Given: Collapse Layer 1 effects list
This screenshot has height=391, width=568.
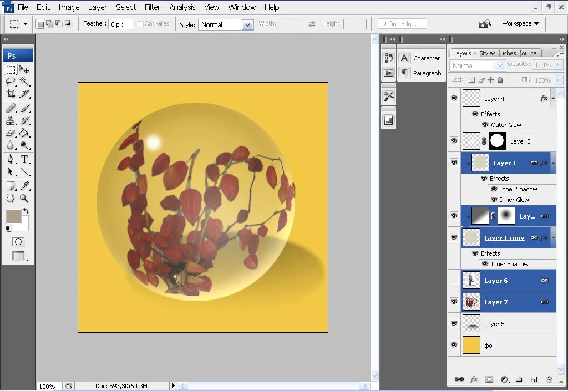Looking at the screenshot, I should (553, 163).
